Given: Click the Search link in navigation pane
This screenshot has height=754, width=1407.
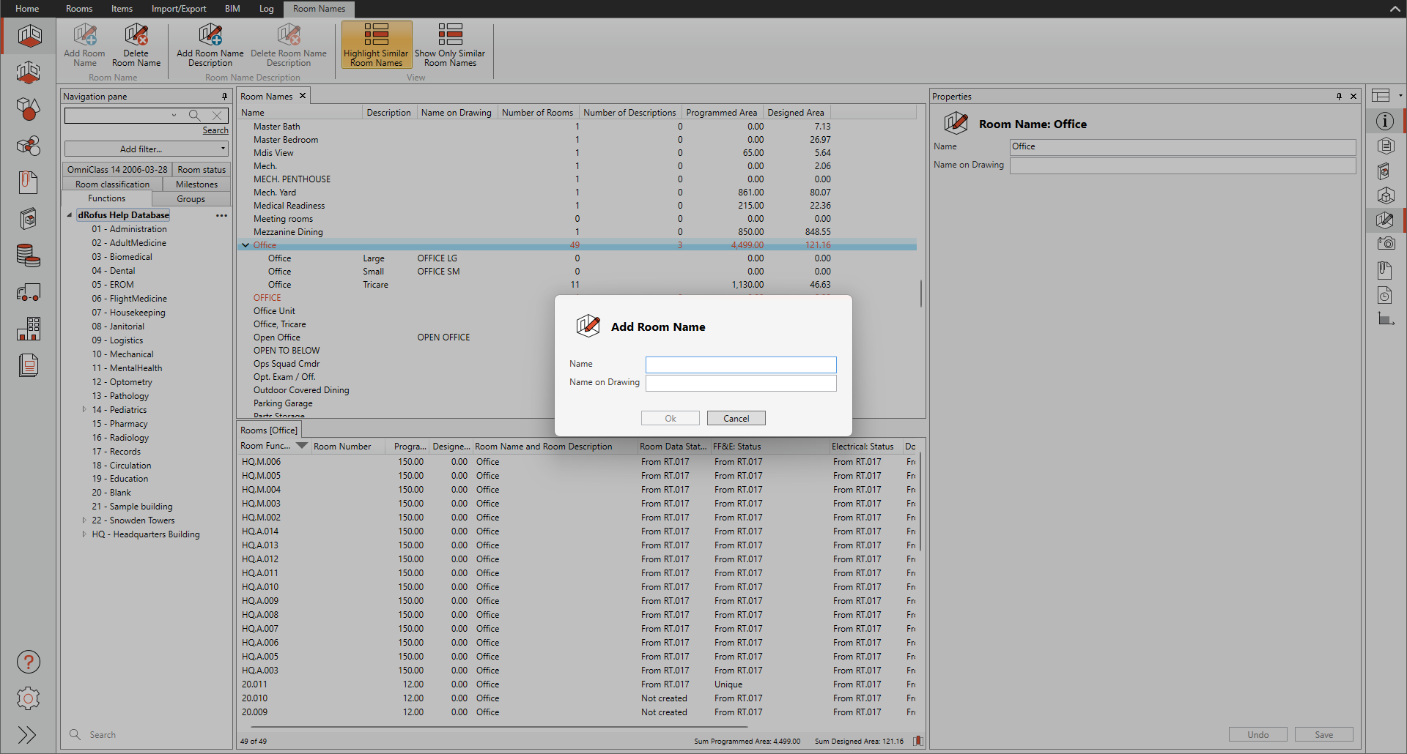Looking at the screenshot, I should 215,130.
